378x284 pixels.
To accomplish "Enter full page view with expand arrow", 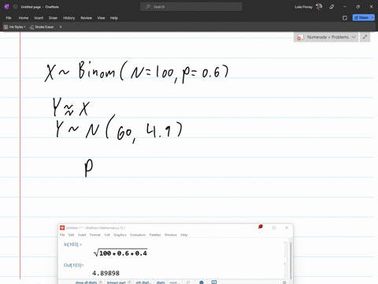I will point(365,37).
